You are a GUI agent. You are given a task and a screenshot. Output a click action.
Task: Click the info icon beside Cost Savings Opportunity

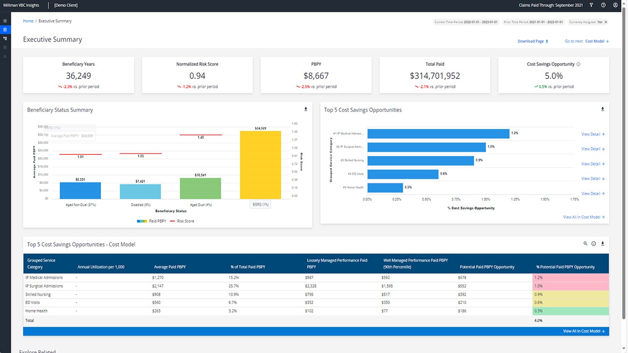(x=578, y=64)
